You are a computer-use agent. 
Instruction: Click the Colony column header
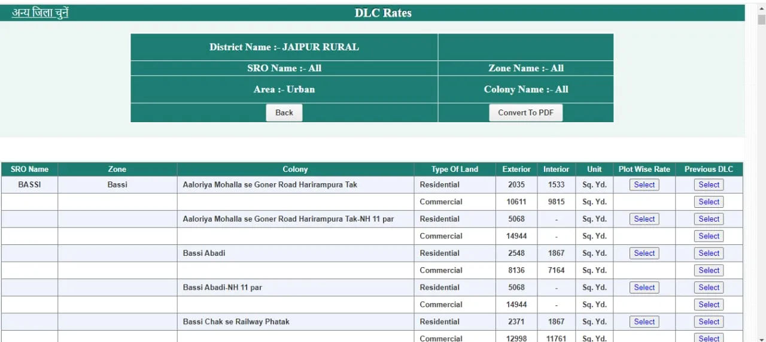[x=295, y=170]
